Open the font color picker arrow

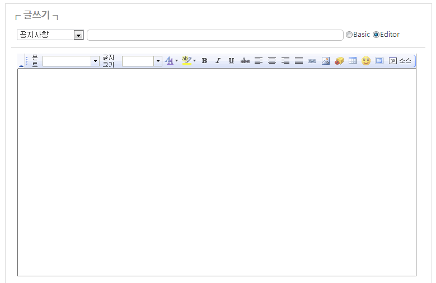pos(177,61)
